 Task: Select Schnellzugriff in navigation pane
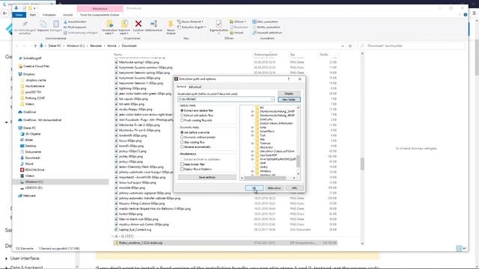[30, 58]
